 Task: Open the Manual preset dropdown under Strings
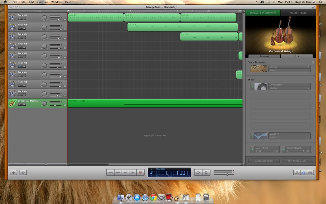click(x=289, y=71)
